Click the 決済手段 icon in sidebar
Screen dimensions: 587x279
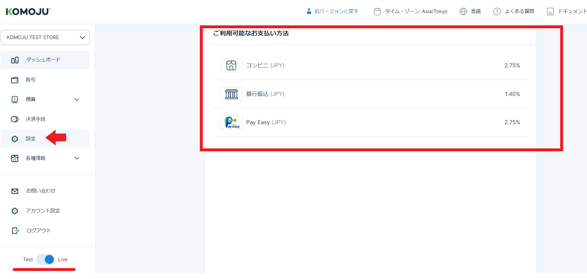(15, 119)
